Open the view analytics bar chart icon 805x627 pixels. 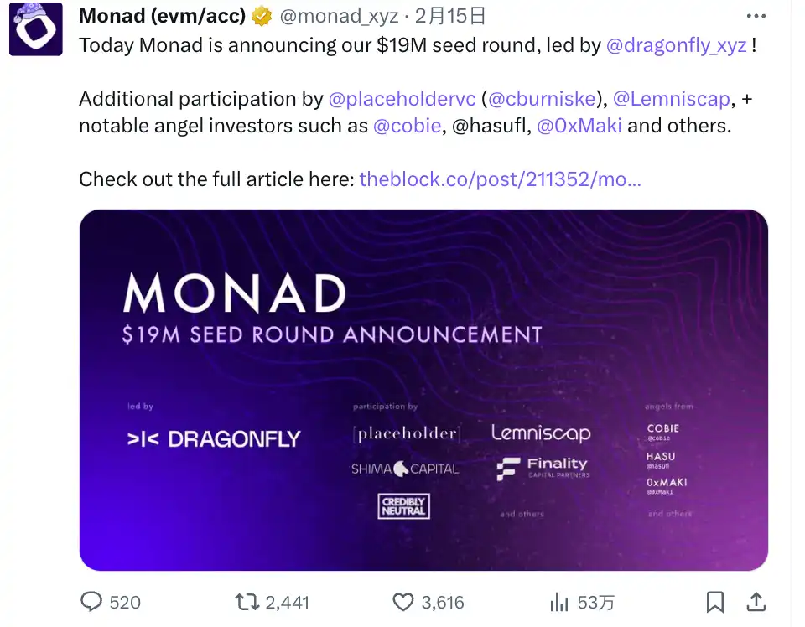tap(559, 602)
